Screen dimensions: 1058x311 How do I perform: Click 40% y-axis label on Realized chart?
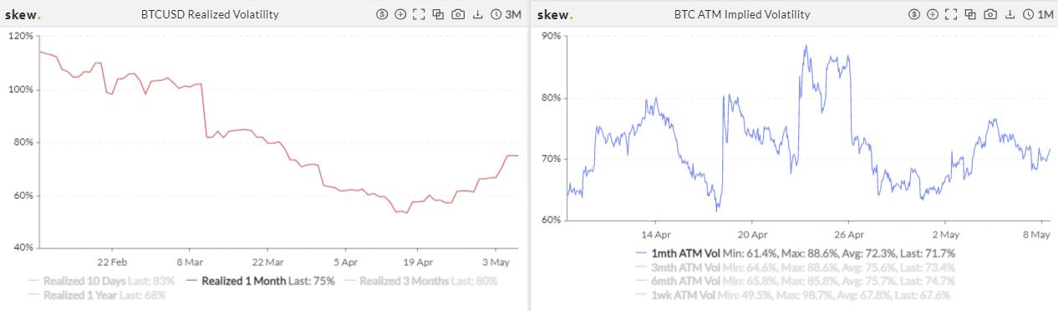tap(23, 247)
